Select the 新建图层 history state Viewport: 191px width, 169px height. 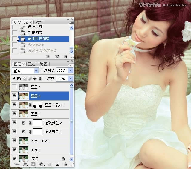[35, 33]
